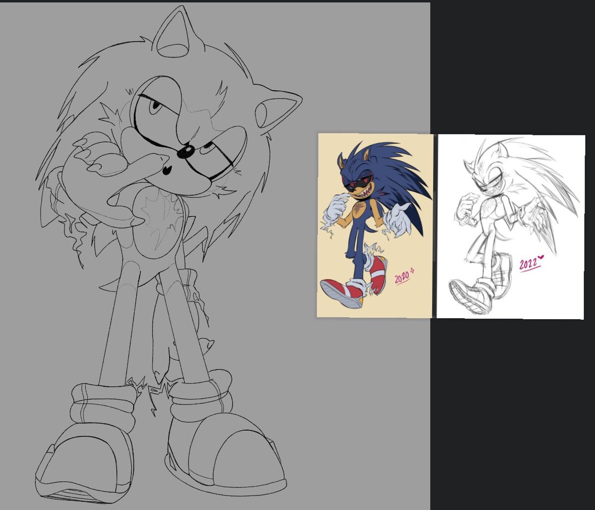The height and width of the screenshot is (510, 595).
Task: Select the colored 2020 reference image
Action: click(x=375, y=226)
